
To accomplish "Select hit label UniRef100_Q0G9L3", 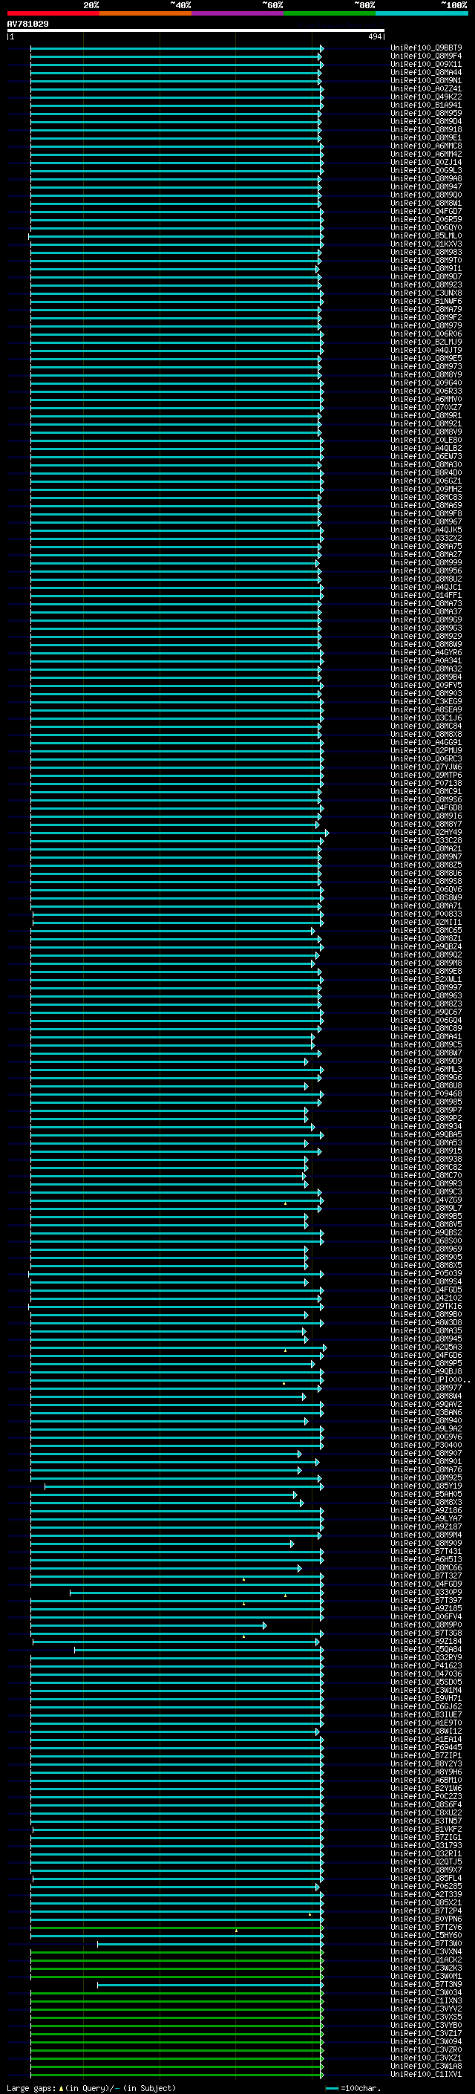I will [426, 171].
